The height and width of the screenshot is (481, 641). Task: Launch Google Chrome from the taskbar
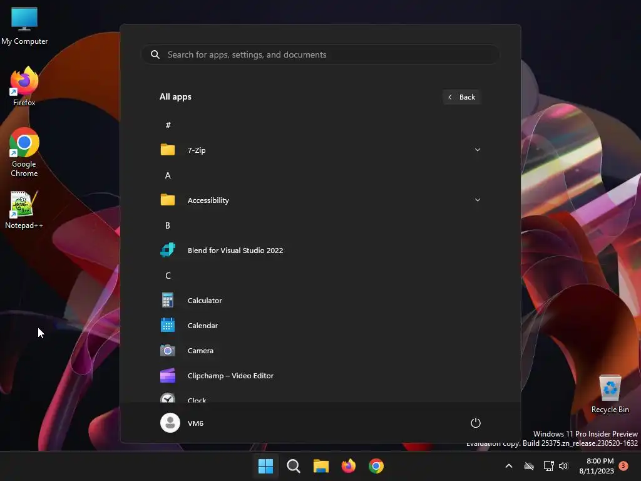[376, 466]
